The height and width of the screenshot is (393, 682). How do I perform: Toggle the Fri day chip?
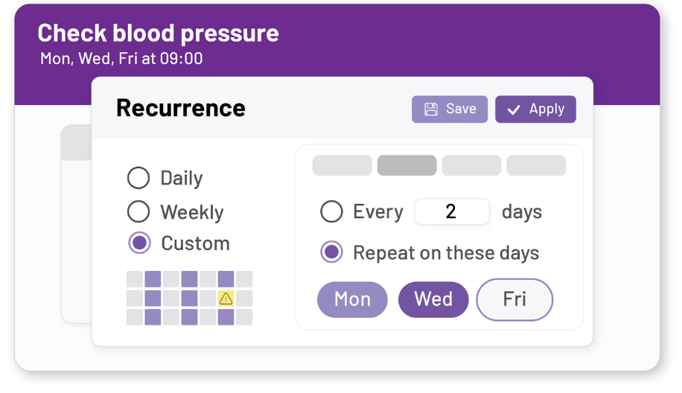point(514,299)
